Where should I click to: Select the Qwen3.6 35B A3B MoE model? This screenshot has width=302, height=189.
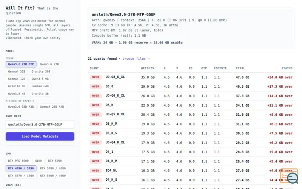click(21, 107)
